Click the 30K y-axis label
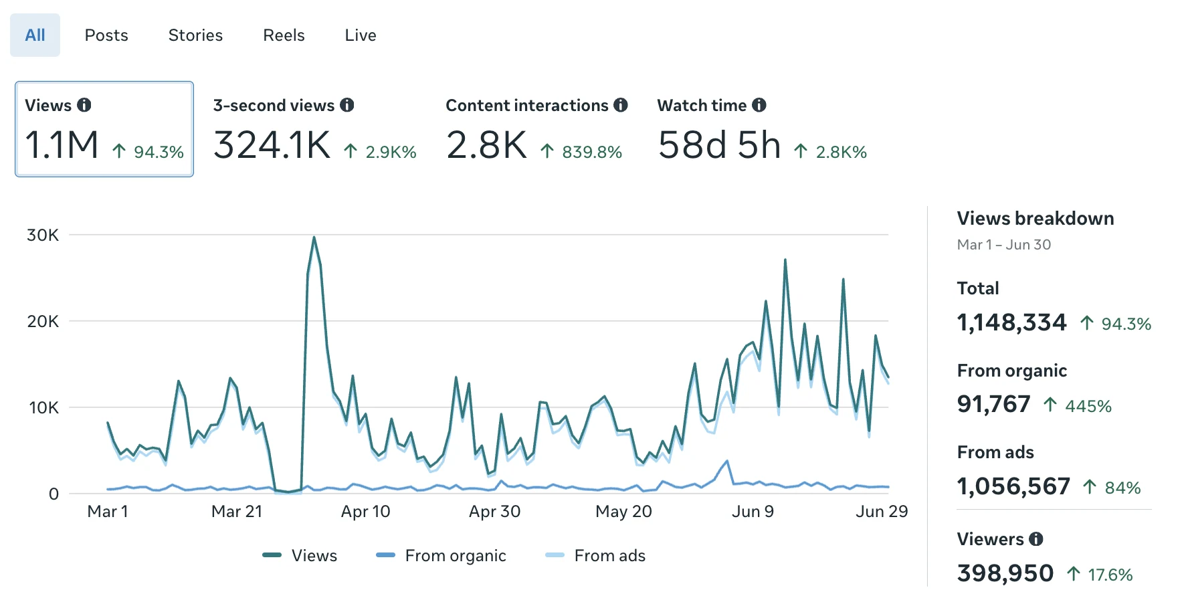 click(43, 235)
